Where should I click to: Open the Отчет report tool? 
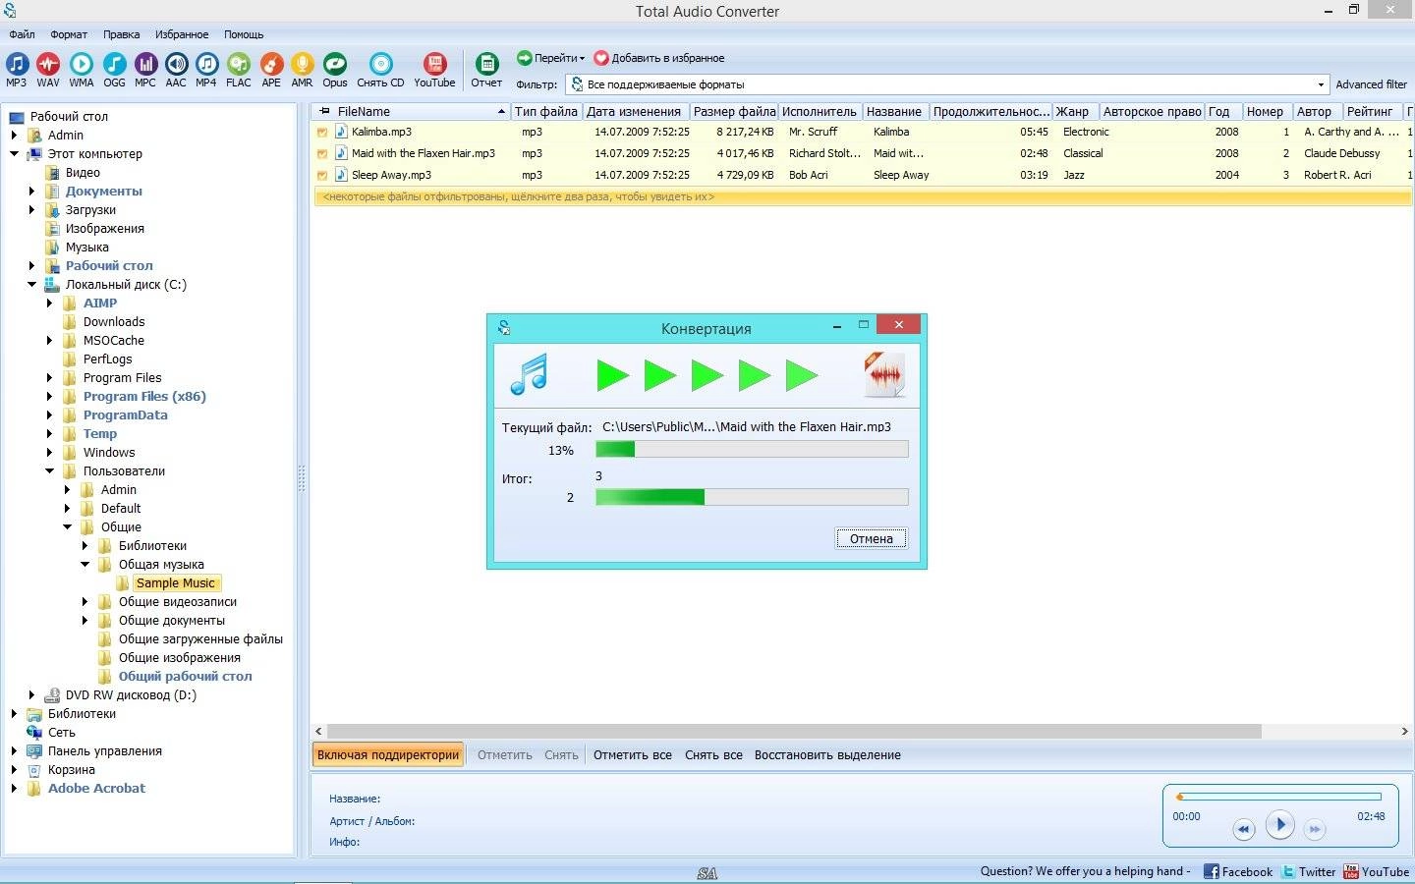[x=486, y=70]
